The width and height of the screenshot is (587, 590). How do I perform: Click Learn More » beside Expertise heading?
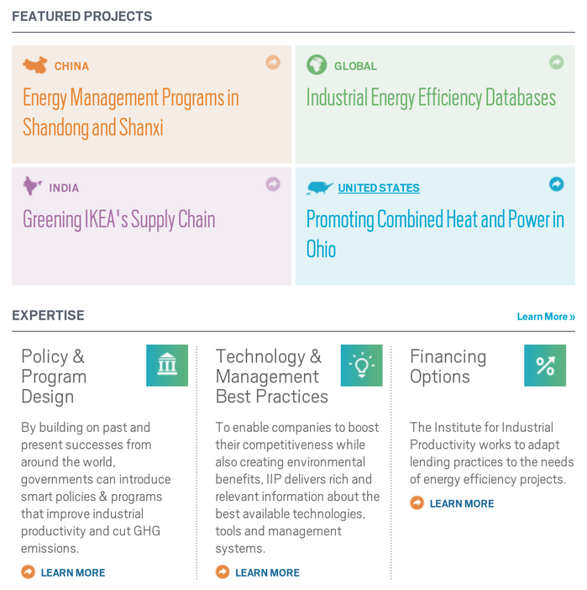point(546,317)
